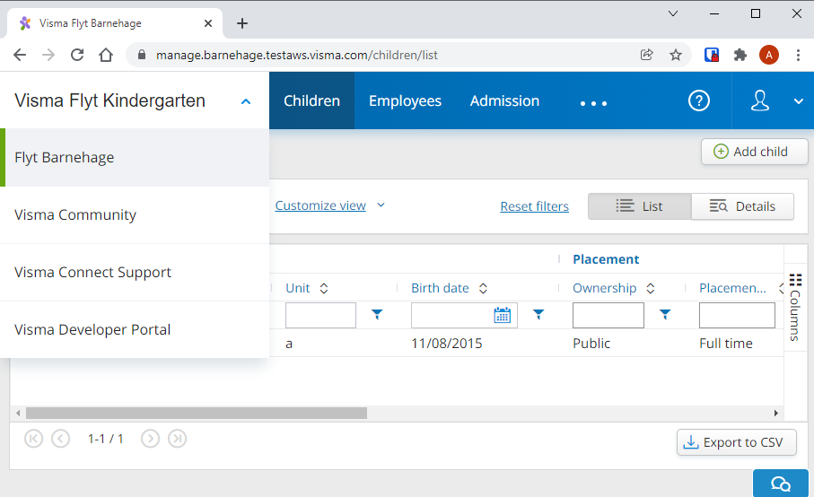Image resolution: width=814 pixels, height=497 pixels.
Task: Open a new browser tab
Action: [x=242, y=23]
